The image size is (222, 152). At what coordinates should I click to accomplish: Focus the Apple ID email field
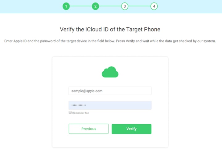pyautogui.click(x=110, y=91)
